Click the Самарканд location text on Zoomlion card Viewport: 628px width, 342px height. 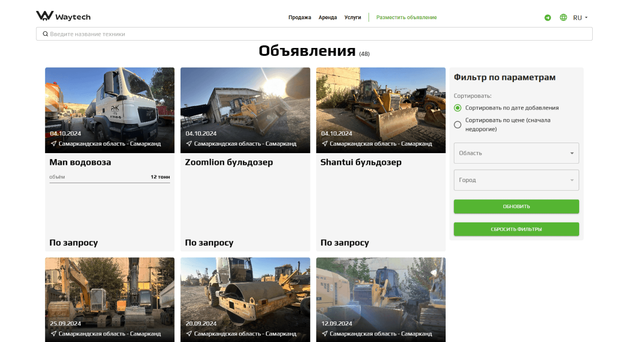[246, 144]
